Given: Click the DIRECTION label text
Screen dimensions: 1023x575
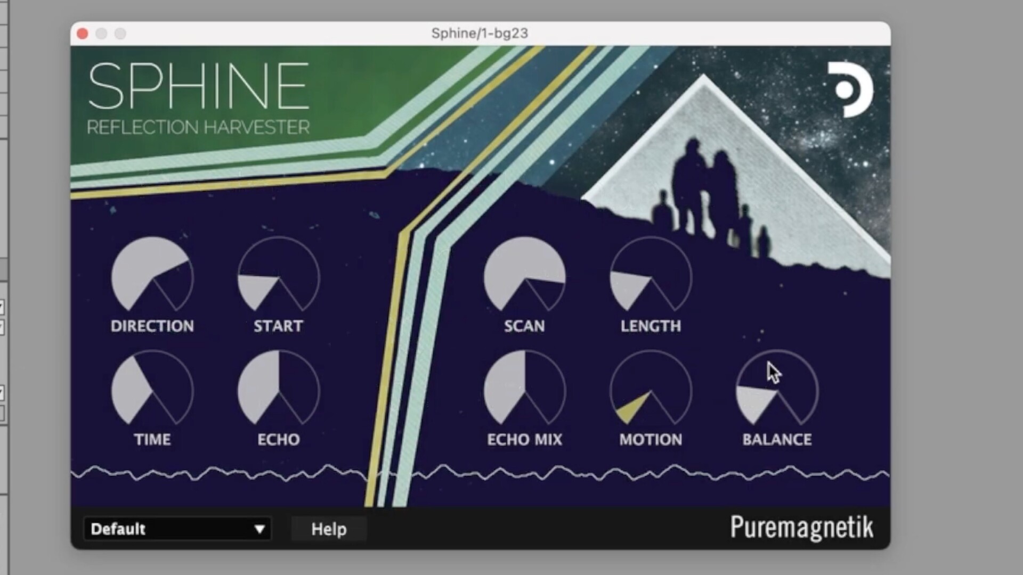Looking at the screenshot, I should point(152,326).
